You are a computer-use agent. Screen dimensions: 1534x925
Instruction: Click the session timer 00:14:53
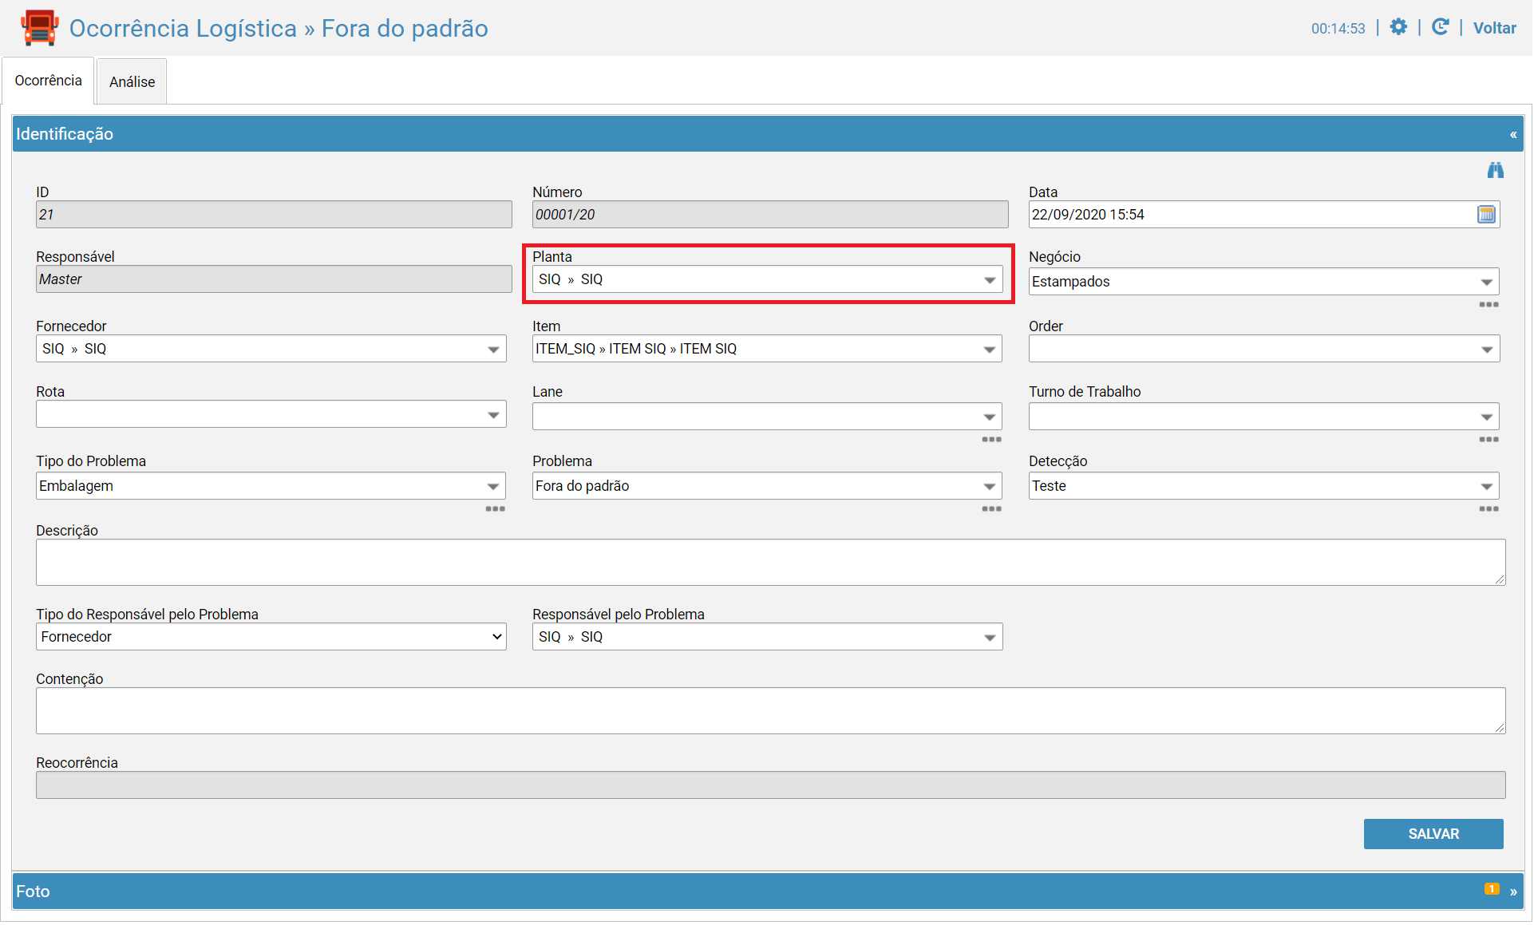tap(1338, 29)
